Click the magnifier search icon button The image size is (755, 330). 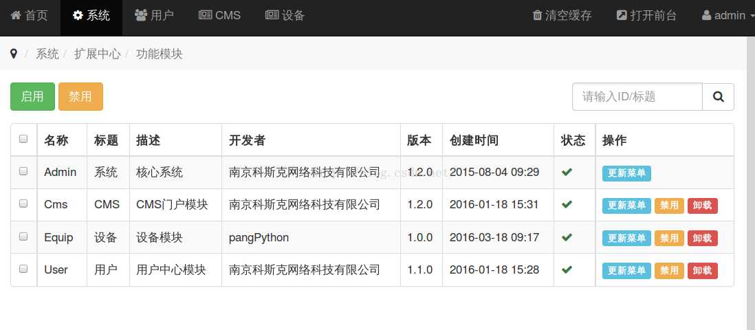click(x=718, y=97)
